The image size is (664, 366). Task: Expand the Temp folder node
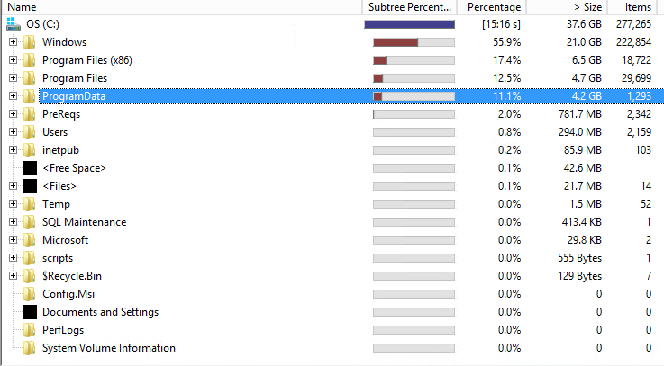(14, 204)
